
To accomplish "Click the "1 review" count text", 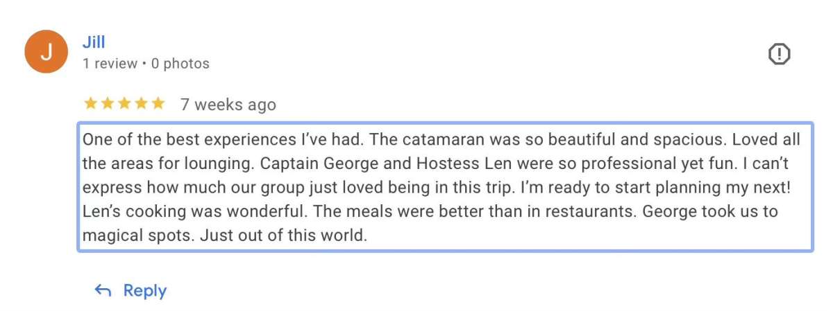I will click(x=110, y=64).
